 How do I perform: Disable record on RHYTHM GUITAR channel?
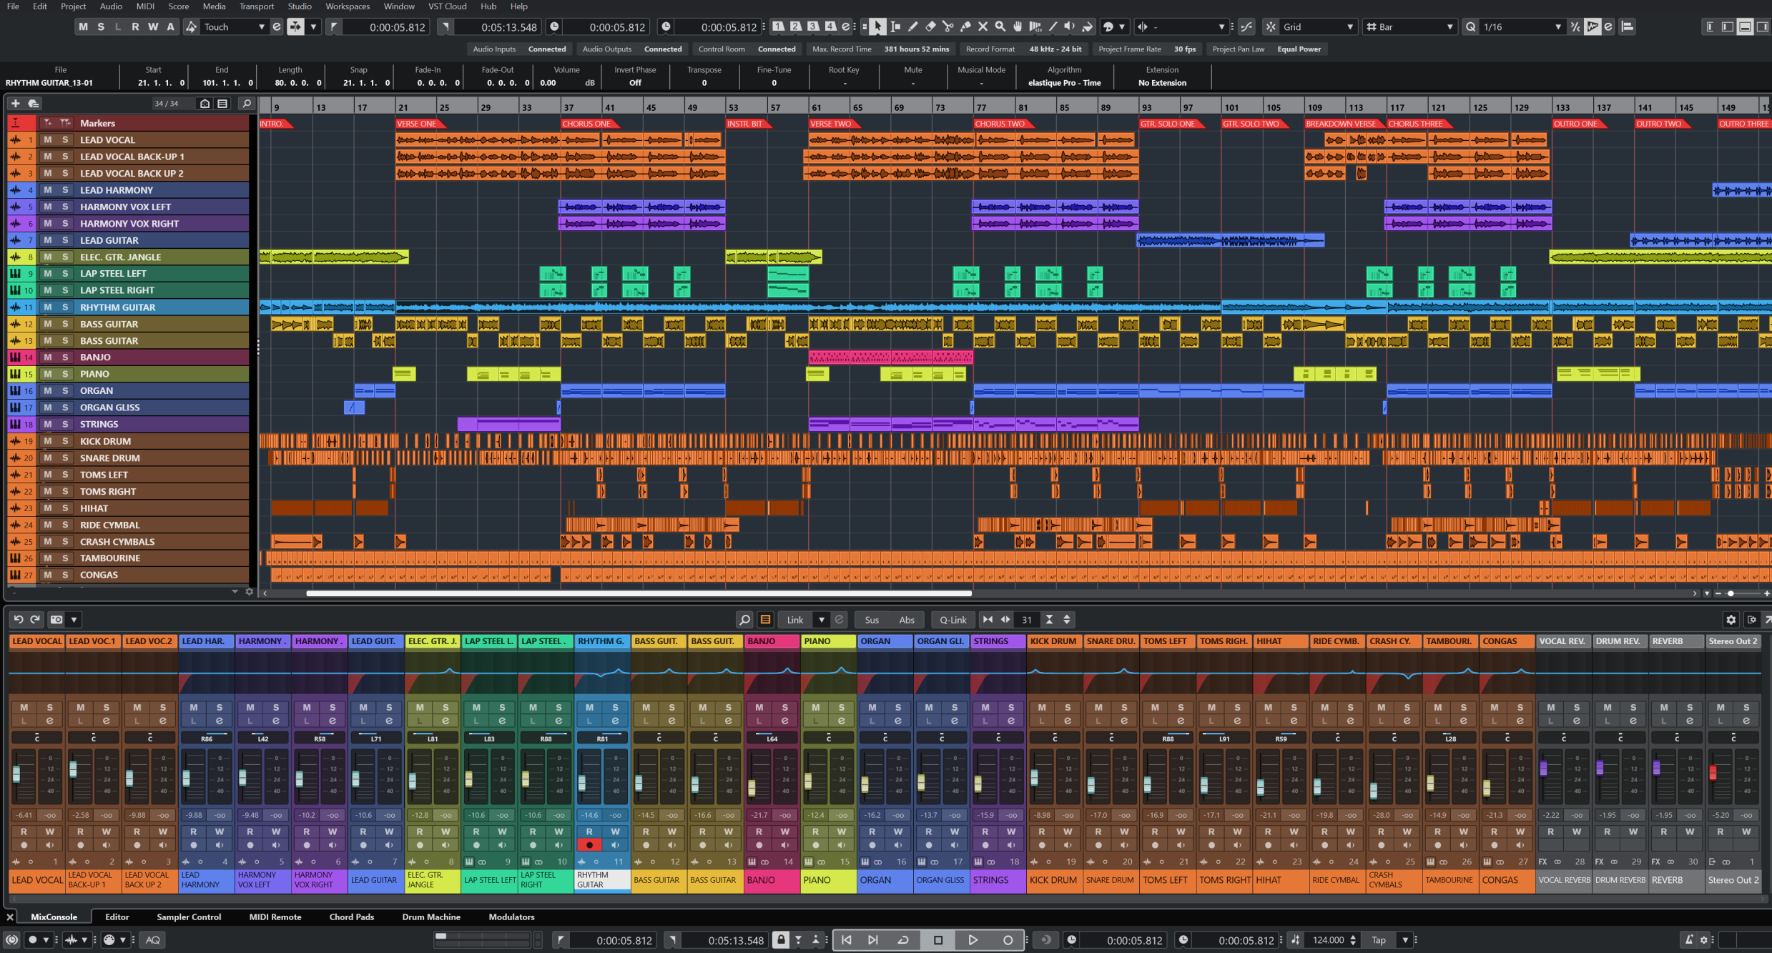pos(589,845)
